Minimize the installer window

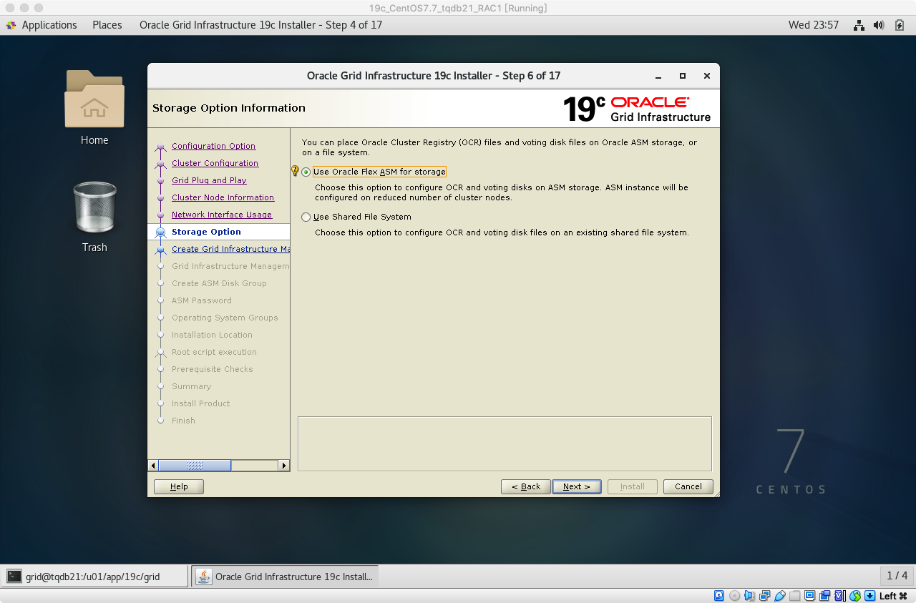(x=657, y=76)
